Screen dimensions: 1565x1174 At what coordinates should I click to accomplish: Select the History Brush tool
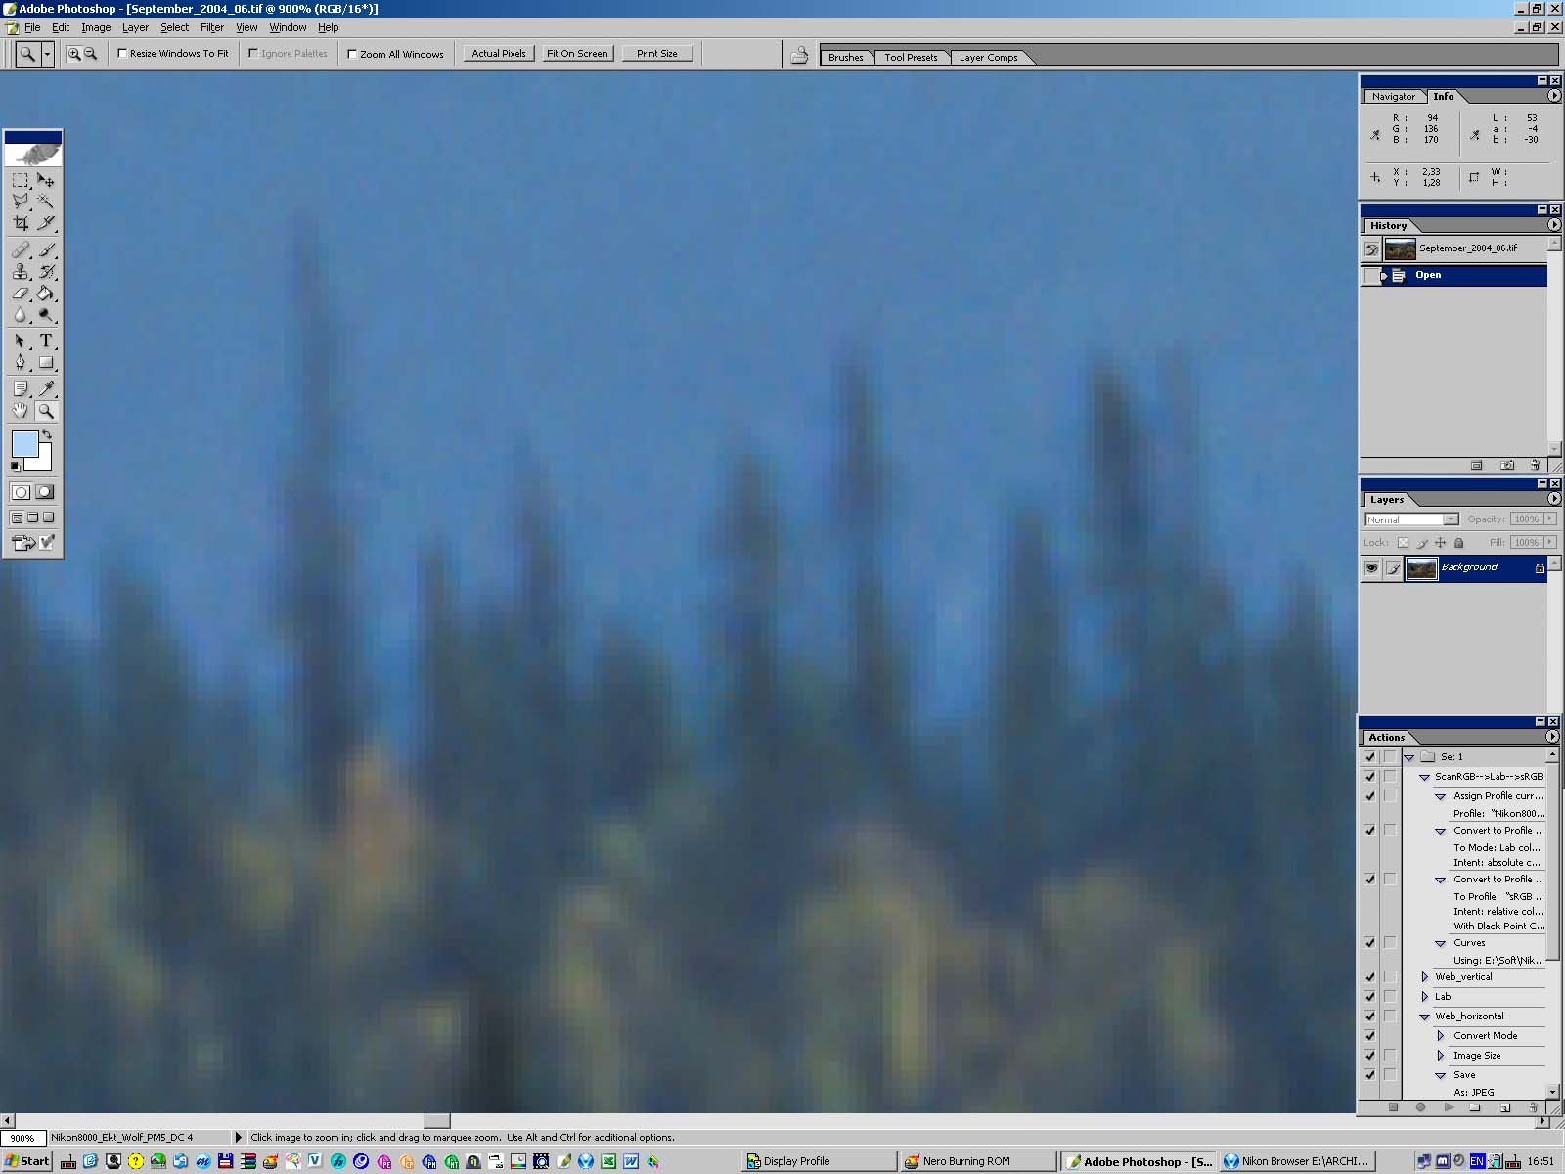46,272
